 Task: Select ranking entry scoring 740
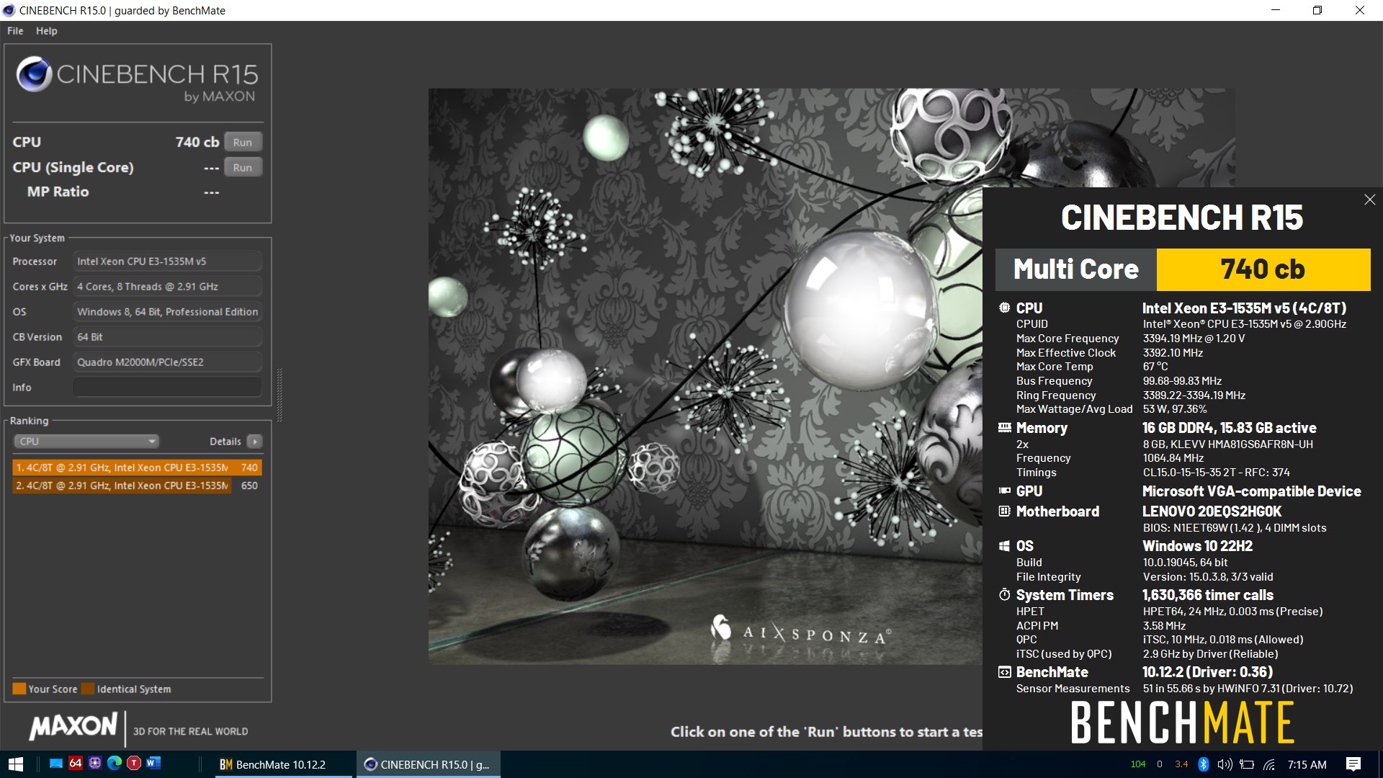137,468
